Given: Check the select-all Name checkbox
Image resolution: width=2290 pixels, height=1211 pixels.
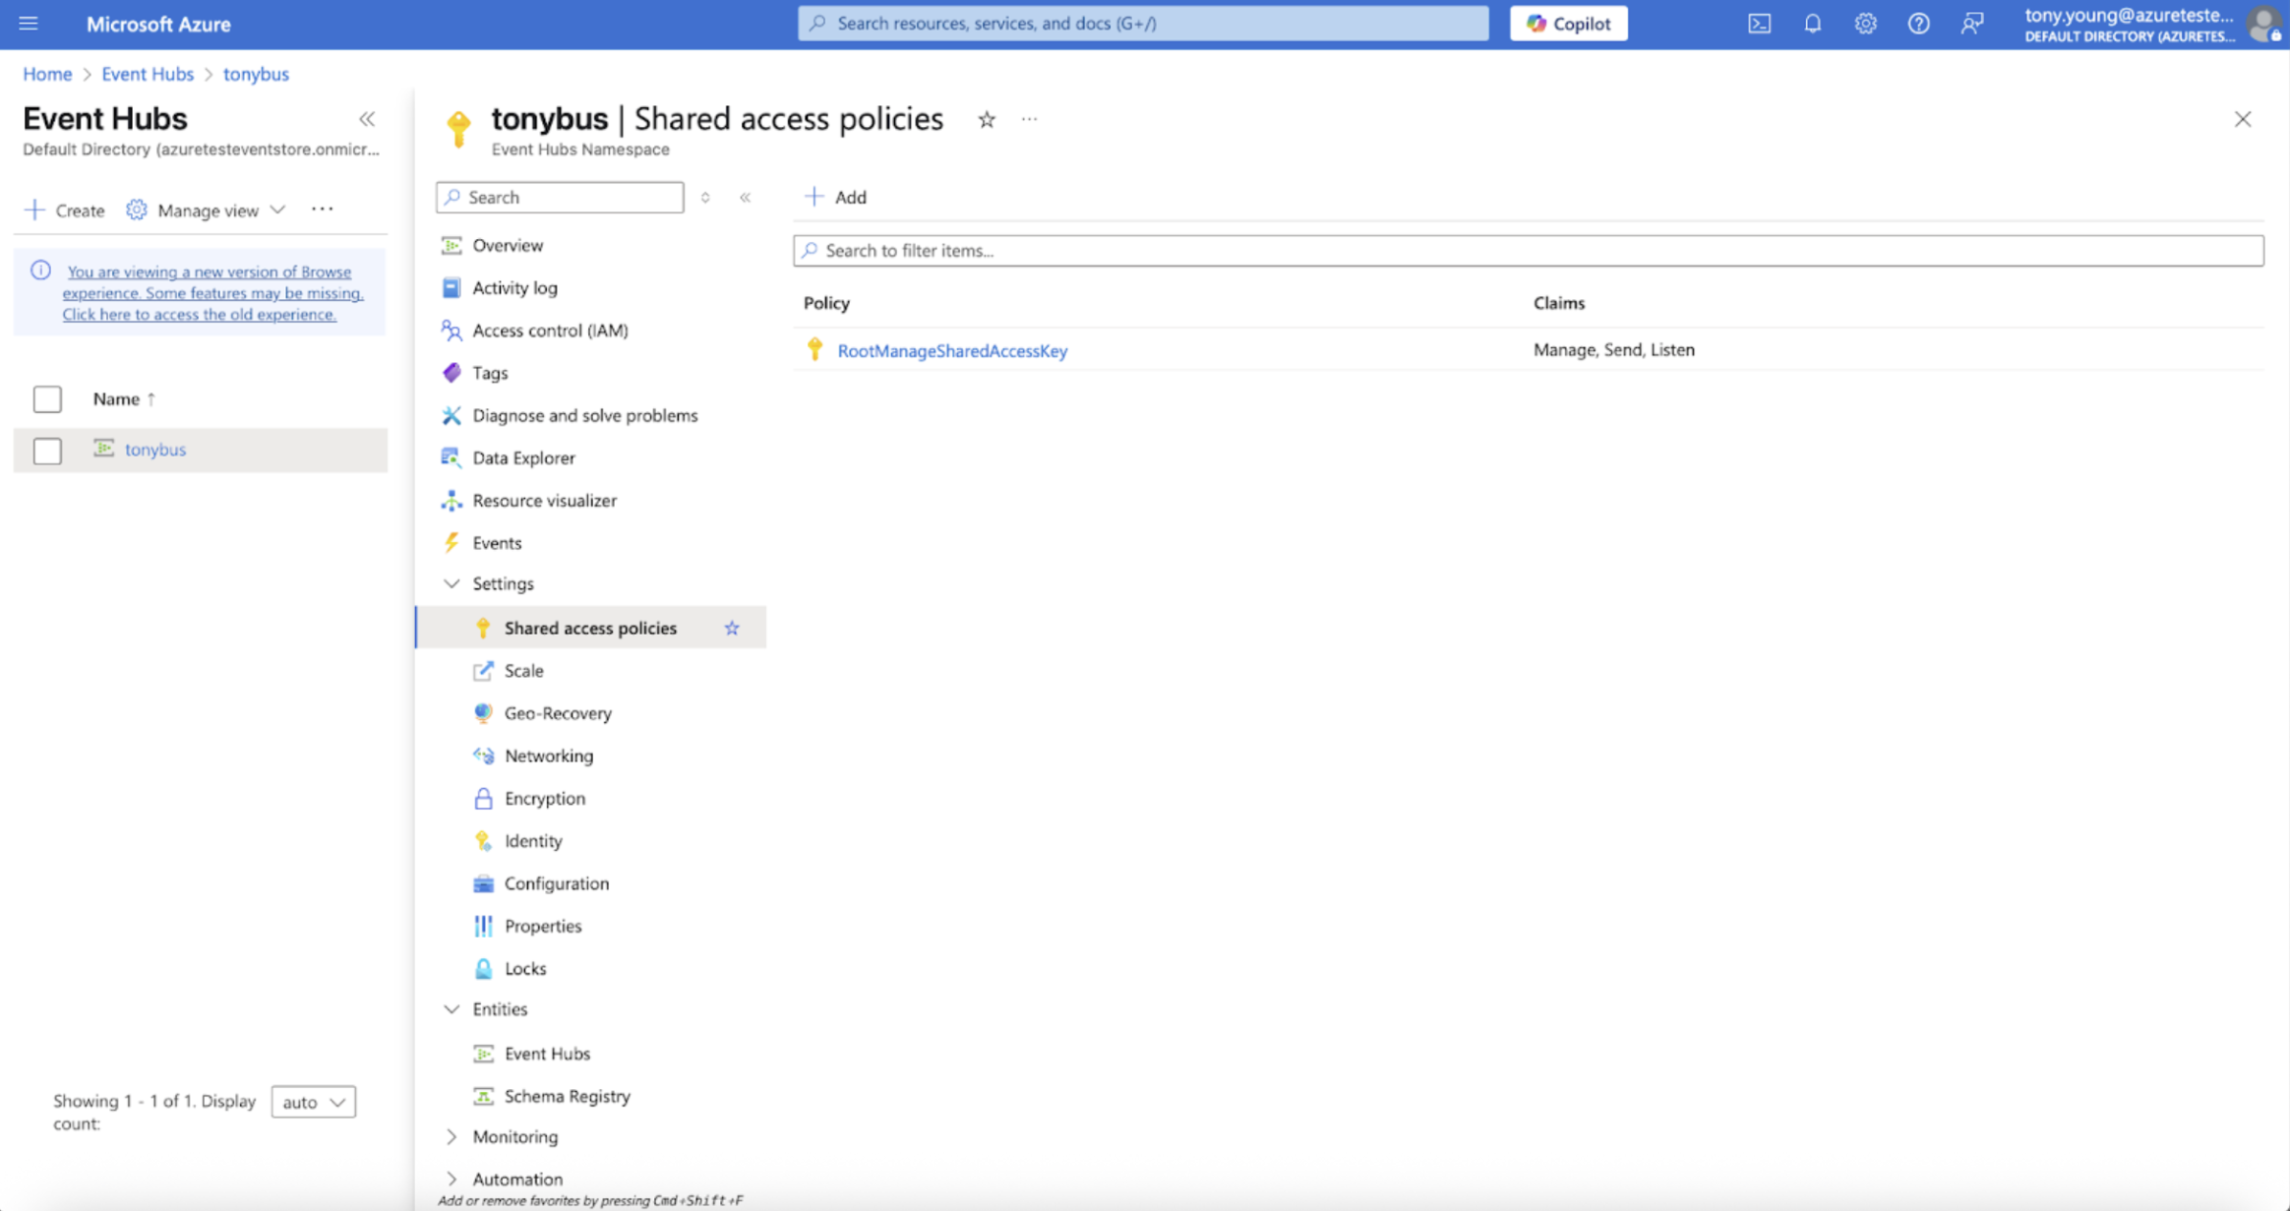Looking at the screenshot, I should 47,399.
